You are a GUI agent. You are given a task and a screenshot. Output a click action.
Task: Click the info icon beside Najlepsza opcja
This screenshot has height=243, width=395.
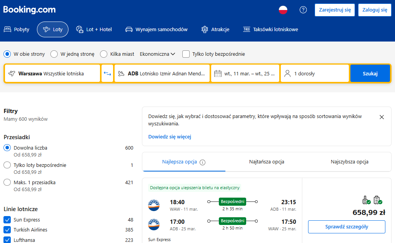tap(203, 162)
